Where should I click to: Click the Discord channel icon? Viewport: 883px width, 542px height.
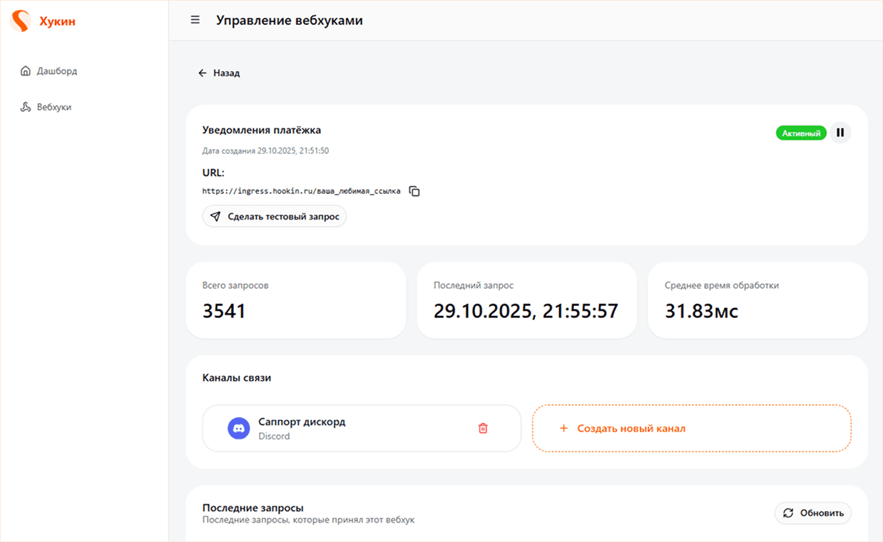tap(238, 428)
